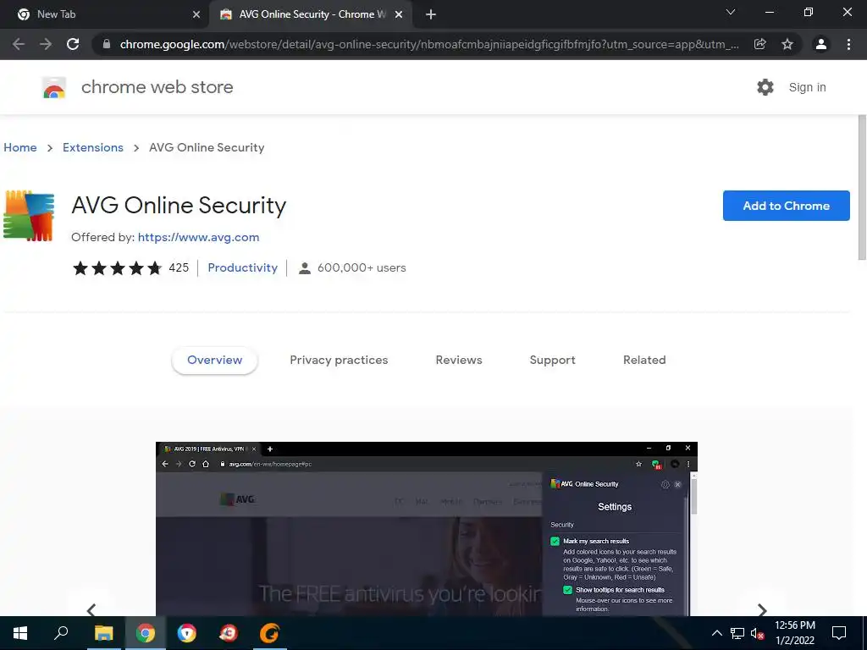Close the New Tab tab
This screenshot has width=867, height=650.
196,14
